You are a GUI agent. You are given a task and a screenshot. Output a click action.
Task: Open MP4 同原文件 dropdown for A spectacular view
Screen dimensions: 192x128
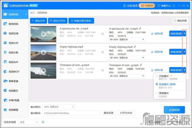point(127,40)
